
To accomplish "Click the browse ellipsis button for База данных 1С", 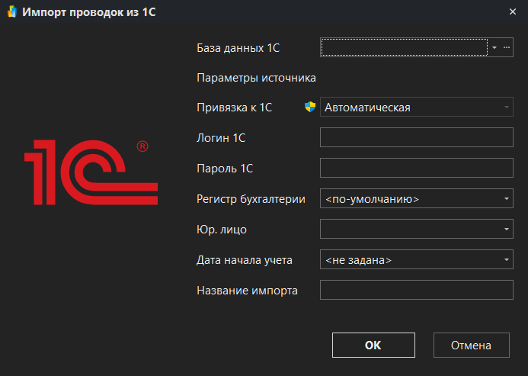I will pos(507,47).
